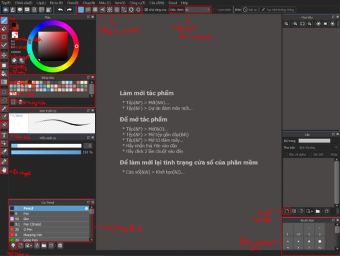
Task: Add brush from cloud icon below brush list
Action: pyautogui.click(x=13, y=245)
